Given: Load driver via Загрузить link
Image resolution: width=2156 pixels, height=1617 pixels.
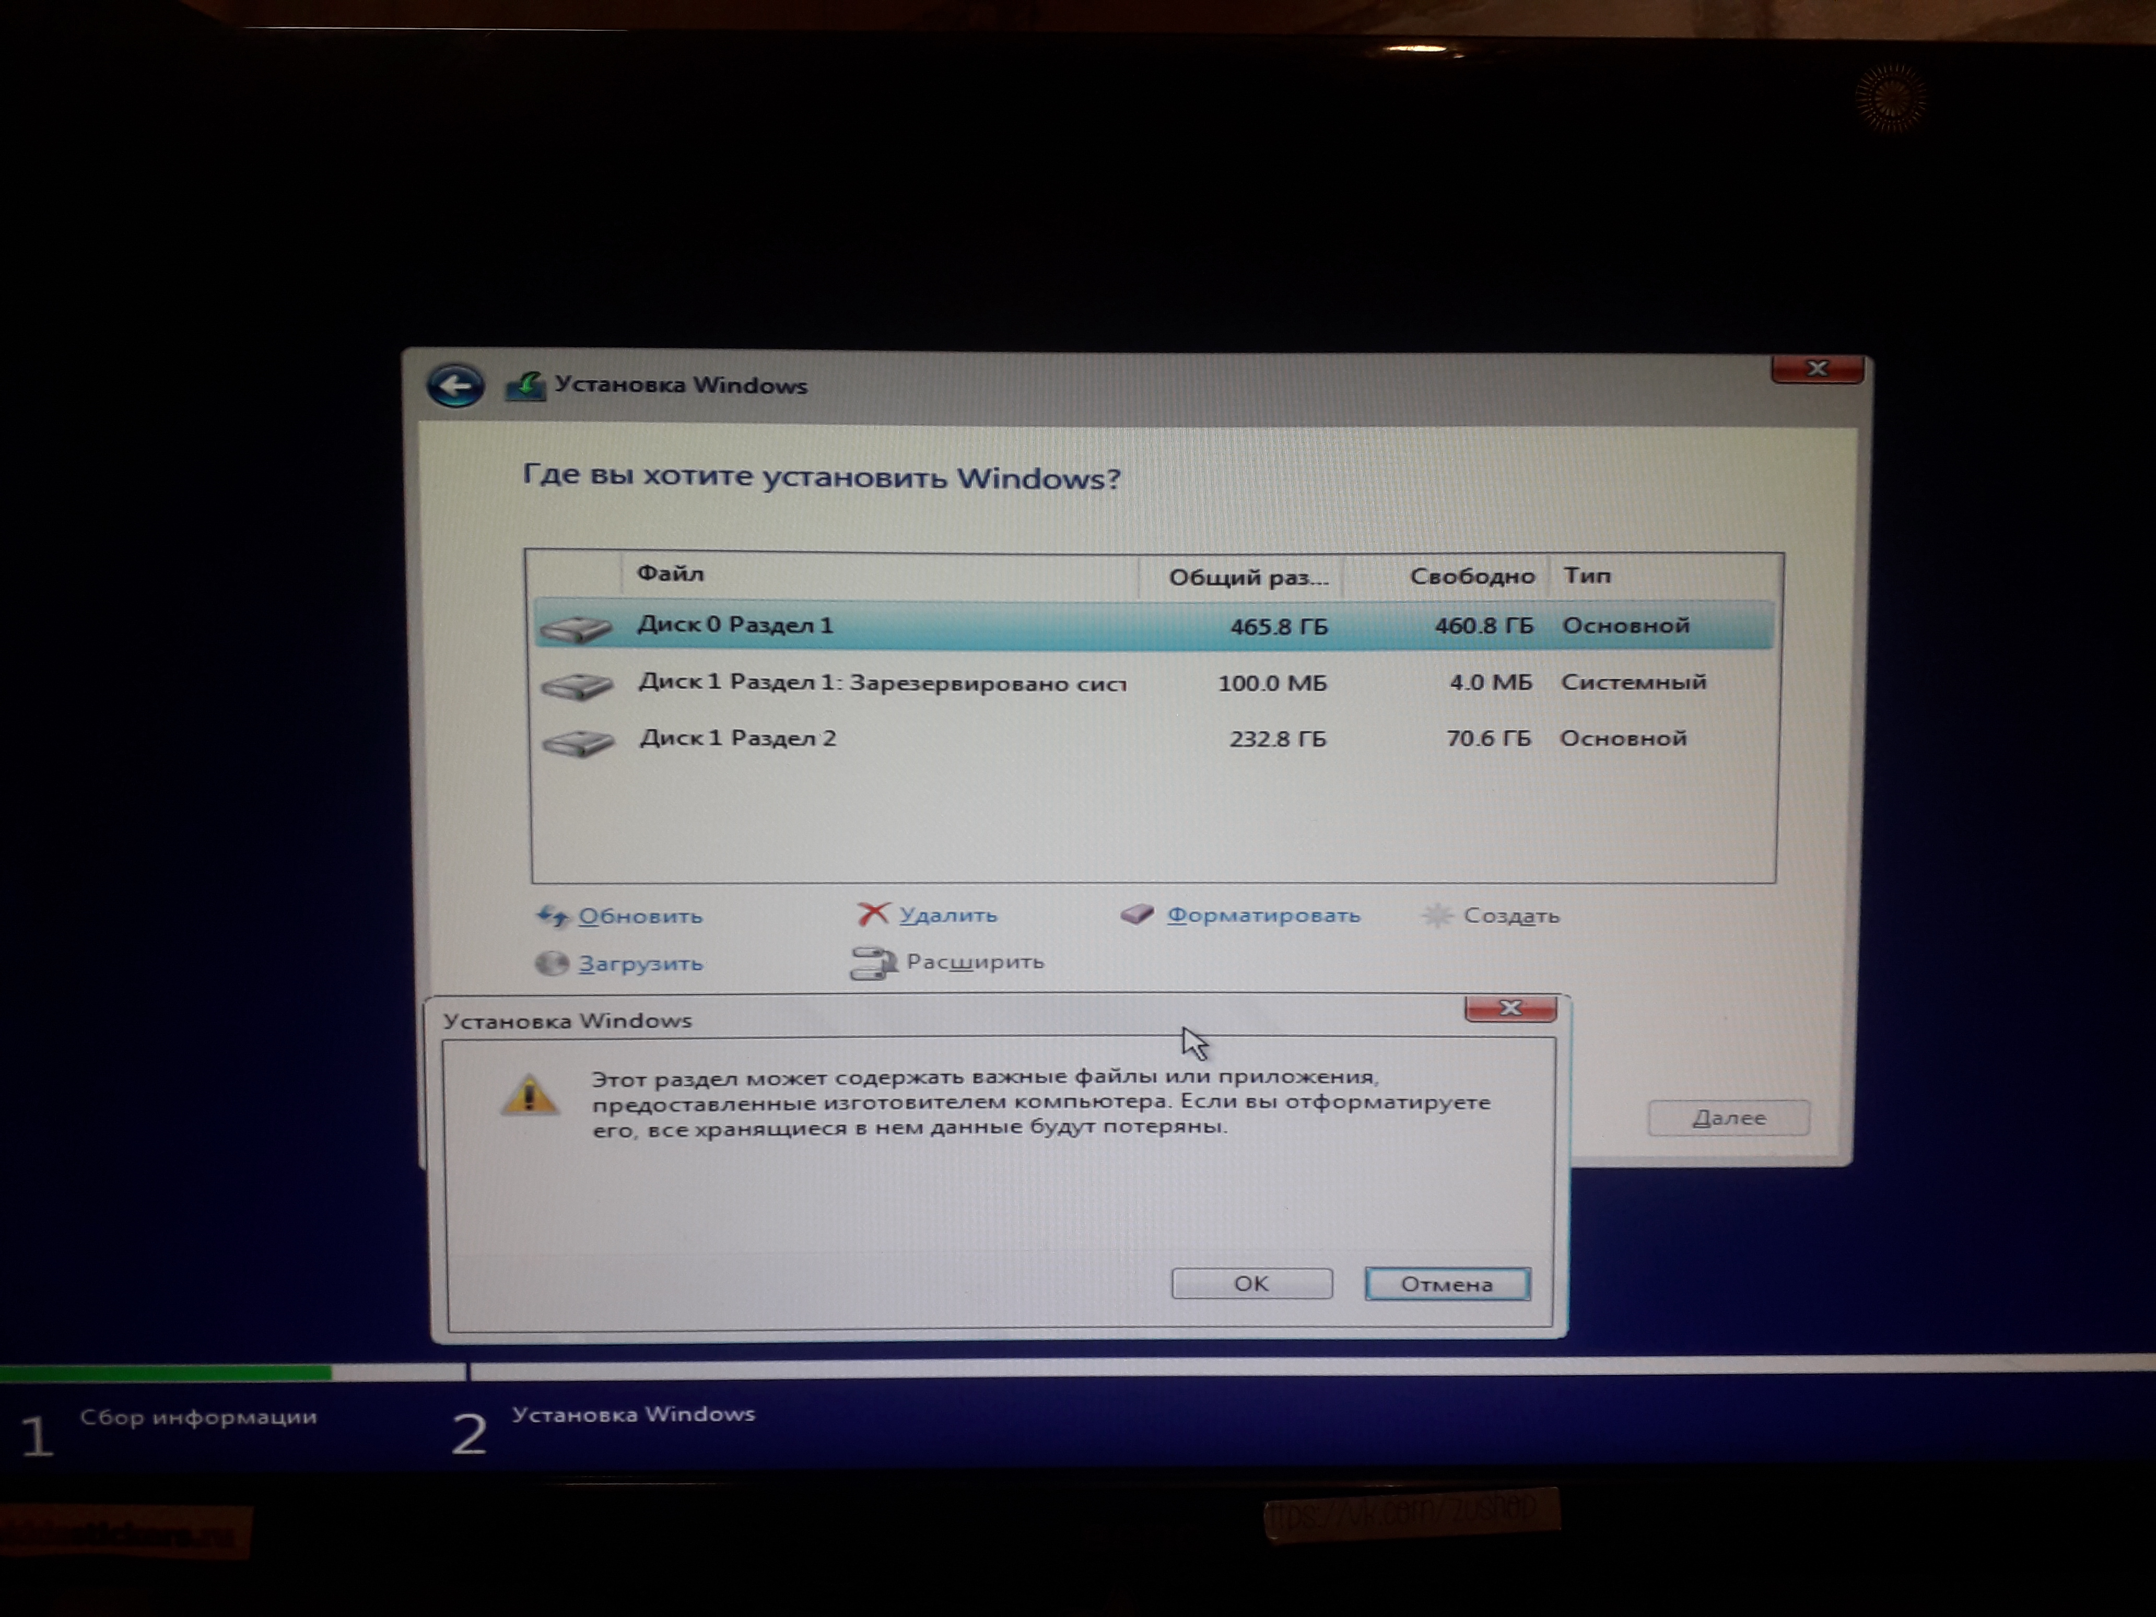Looking at the screenshot, I should [x=640, y=964].
